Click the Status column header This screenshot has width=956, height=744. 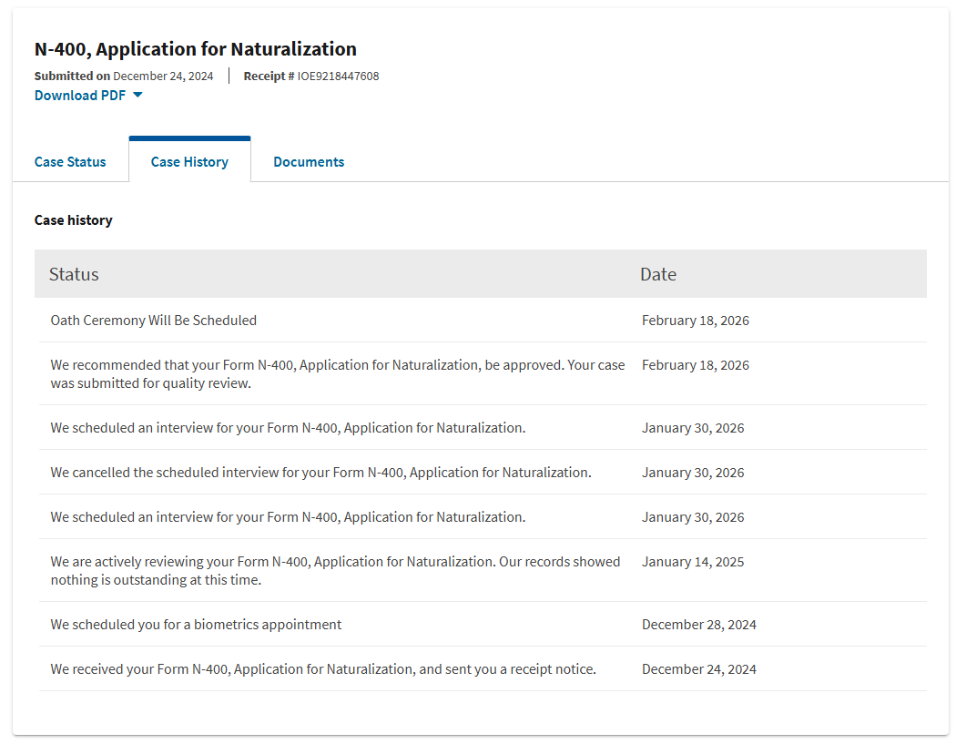click(74, 274)
